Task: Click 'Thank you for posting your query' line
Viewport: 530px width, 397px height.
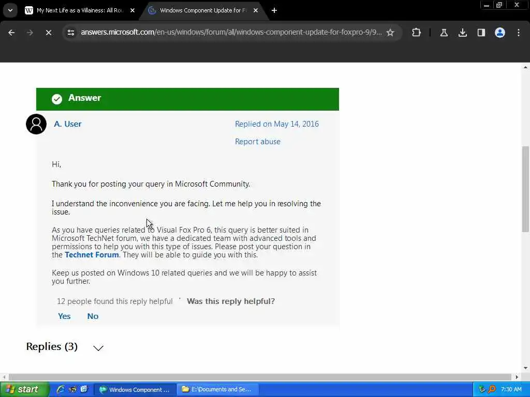Action: [x=151, y=184]
